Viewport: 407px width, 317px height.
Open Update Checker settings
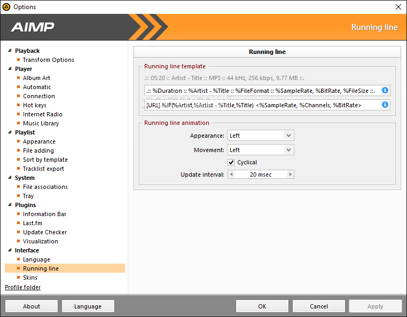pyautogui.click(x=45, y=233)
